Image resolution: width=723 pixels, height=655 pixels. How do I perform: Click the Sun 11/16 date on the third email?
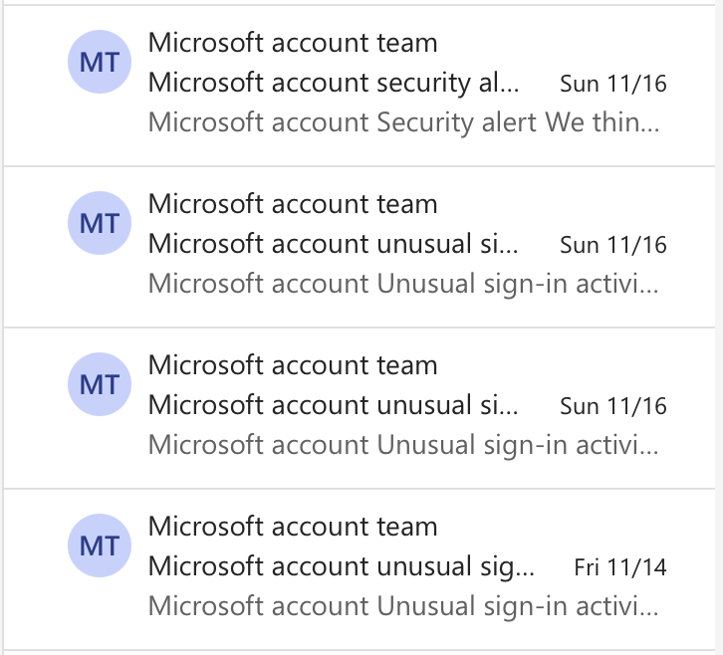pyautogui.click(x=613, y=406)
